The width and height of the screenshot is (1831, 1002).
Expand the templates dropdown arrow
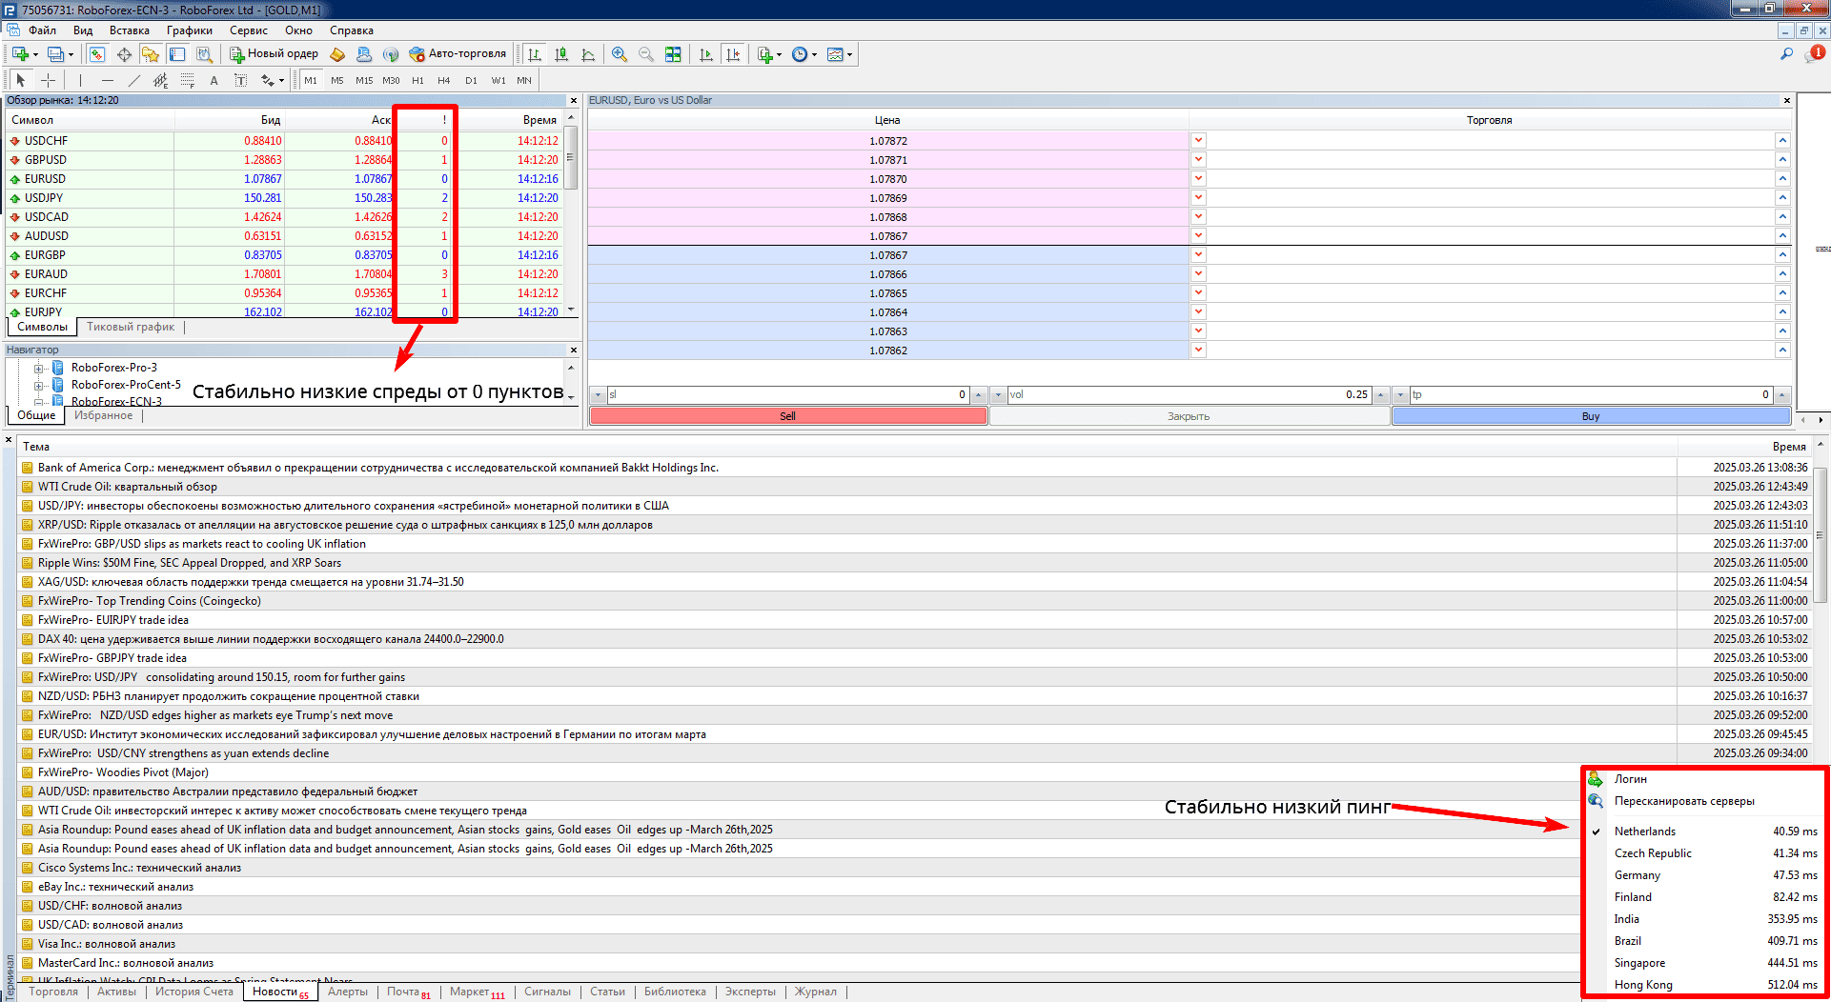[849, 54]
